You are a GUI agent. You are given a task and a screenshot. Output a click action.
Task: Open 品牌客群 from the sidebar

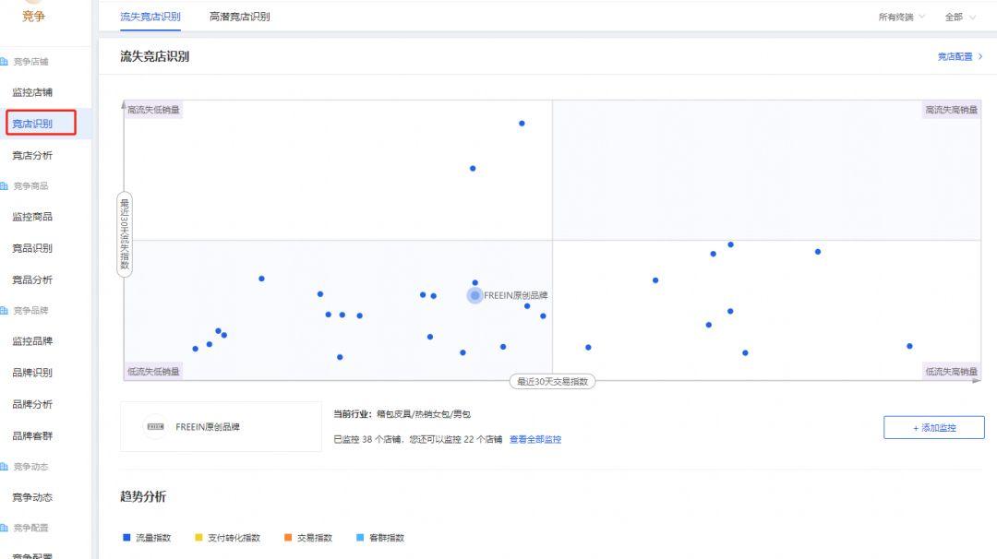coord(32,435)
